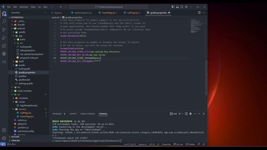Open the Go menu
This screenshot has width=267, height=150.
(40, 7)
